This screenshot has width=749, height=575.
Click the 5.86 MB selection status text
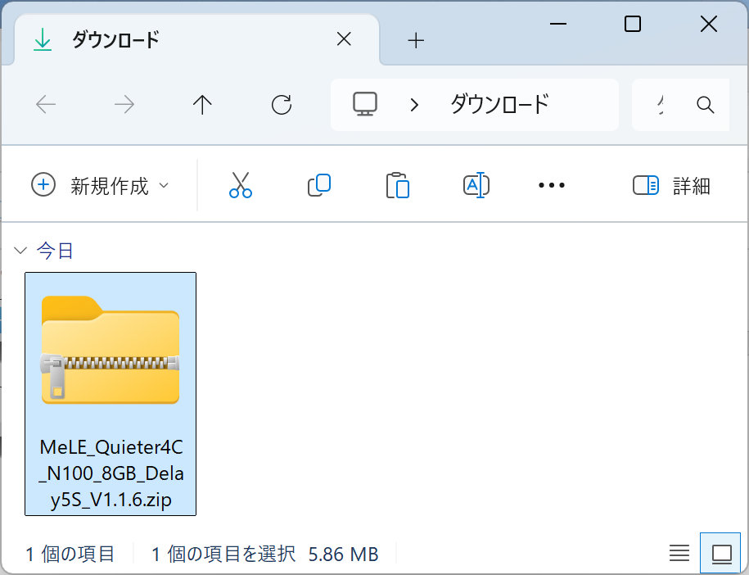[344, 555]
